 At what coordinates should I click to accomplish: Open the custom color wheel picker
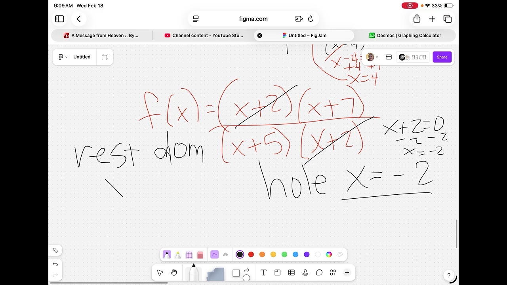click(x=329, y=255)
